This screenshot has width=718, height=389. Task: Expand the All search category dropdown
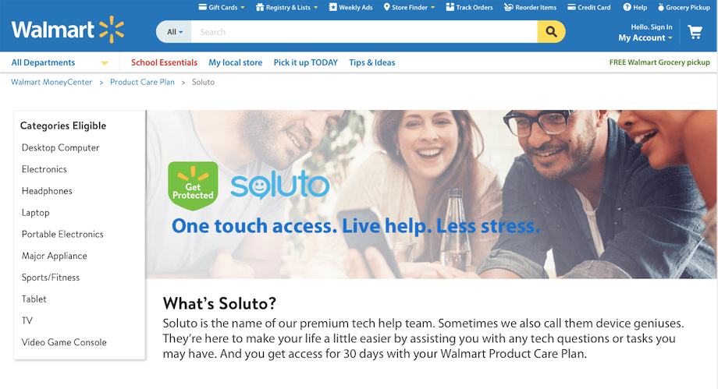click(174, 32)
